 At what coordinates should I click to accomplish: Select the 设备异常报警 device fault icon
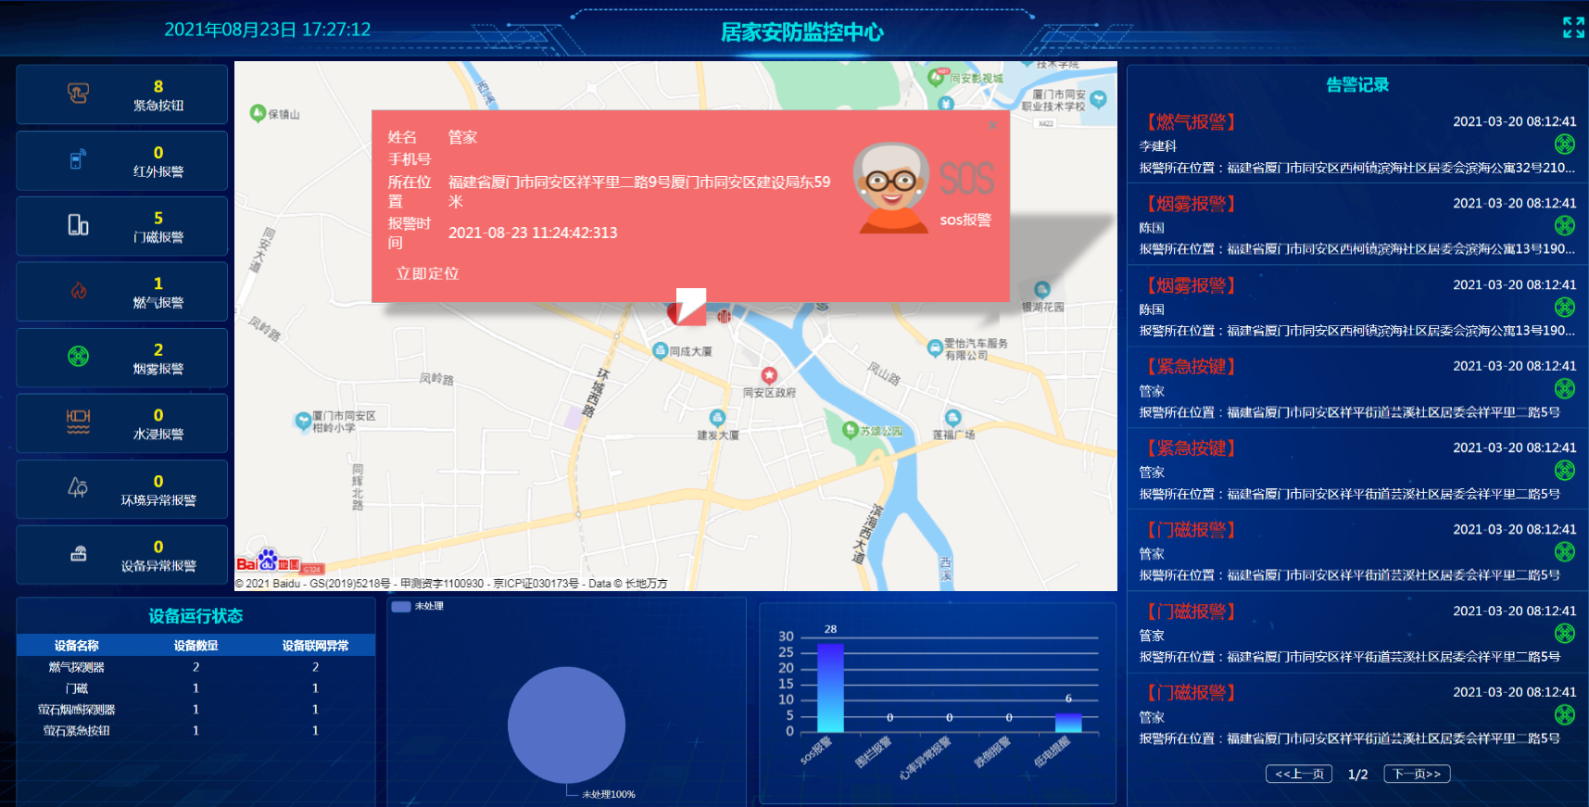(79, 554)
